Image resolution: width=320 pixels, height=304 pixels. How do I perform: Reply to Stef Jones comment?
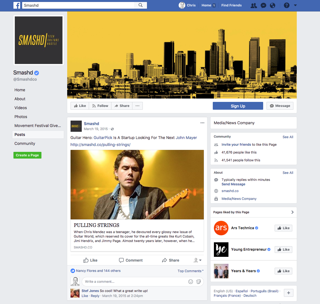point(95,296)
